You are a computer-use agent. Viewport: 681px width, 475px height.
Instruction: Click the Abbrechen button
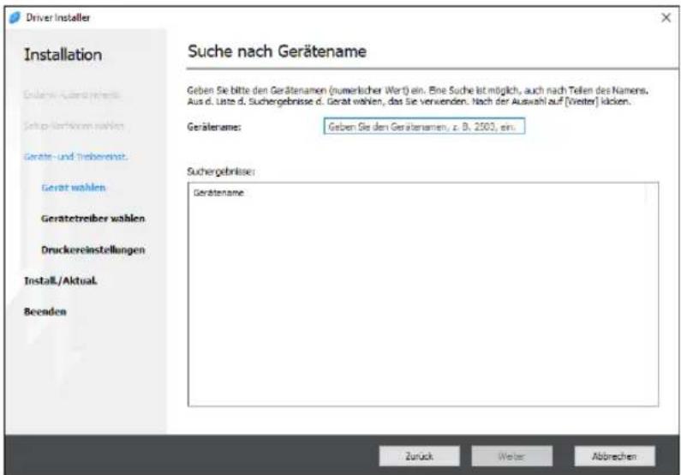(614, 456)
